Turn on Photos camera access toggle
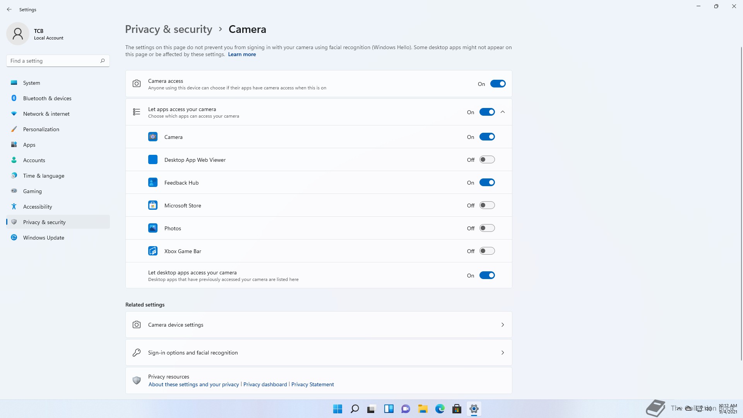743x418 pixels. (x=487, y=228)
